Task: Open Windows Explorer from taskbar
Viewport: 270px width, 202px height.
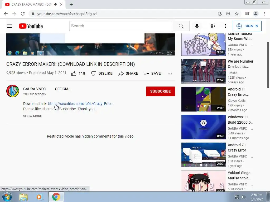Action: [23, 197]
